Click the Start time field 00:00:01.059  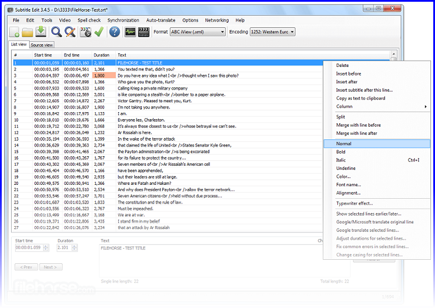[29, 248]
